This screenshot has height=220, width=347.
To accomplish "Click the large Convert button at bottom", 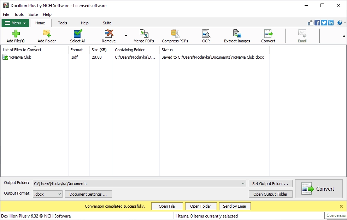I will click(x=319, y=189).
